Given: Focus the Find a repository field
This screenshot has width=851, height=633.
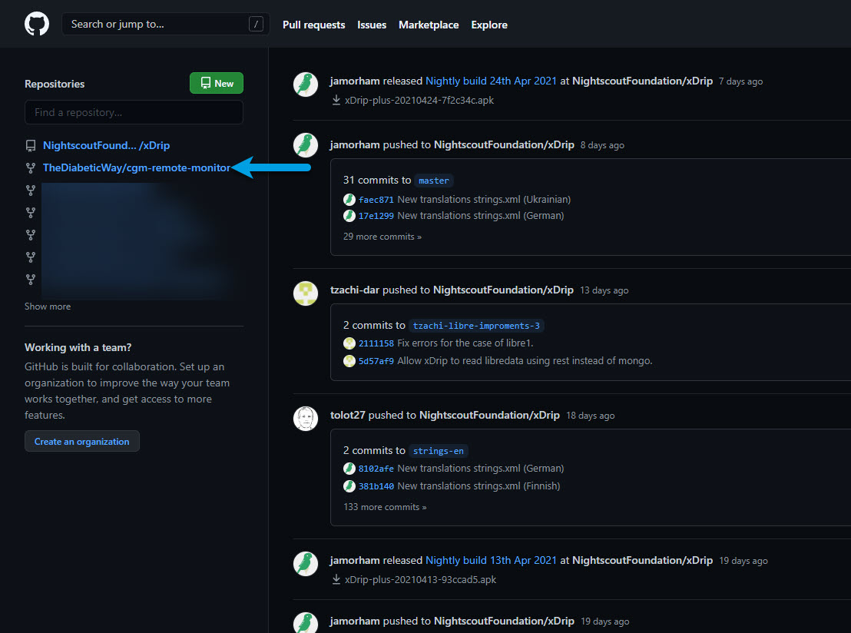Looking at the screenshot, I should point(134,112).
